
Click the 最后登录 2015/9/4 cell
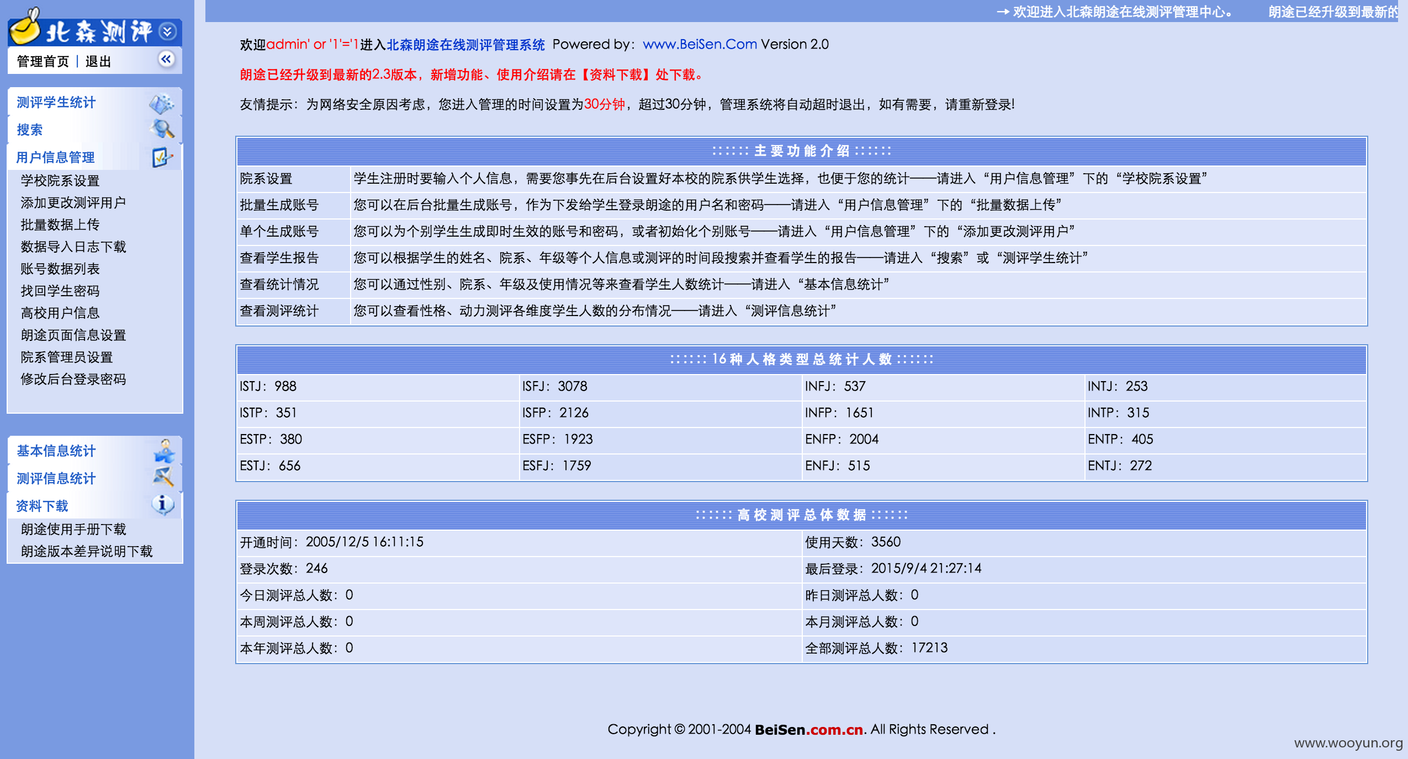[x=1084, y=569]
